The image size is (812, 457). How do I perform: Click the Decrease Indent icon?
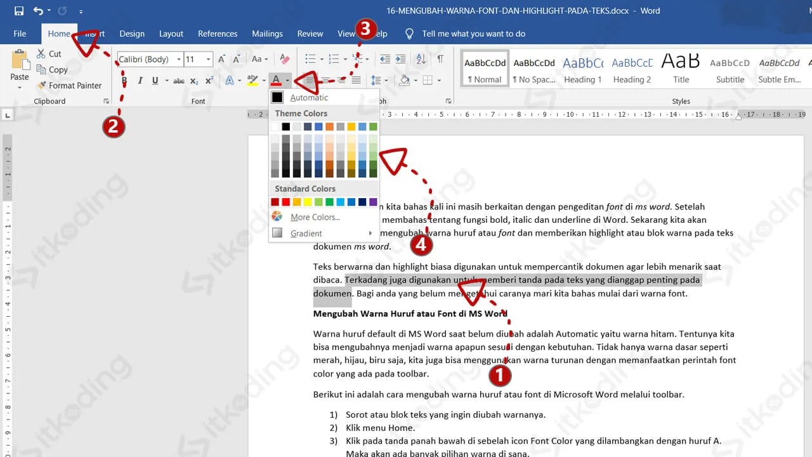coord(385,59)
